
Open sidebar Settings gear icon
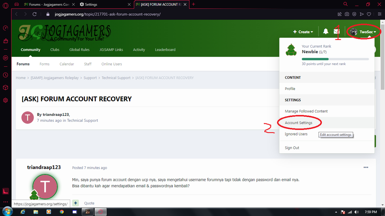(5, 100)
